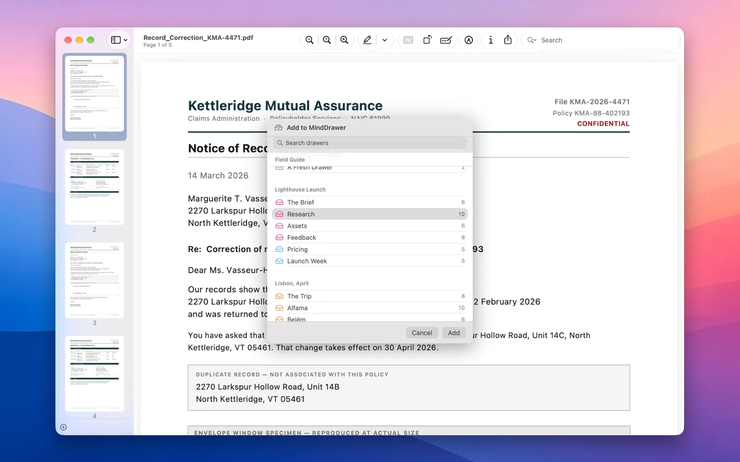The image size is (740, 462).
Task: Click the MindDrawer icon in dialog title
Action: (x=278, y=128)
